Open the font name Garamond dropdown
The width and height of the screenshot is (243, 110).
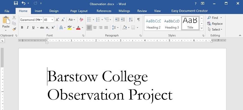pyautogui.click(x=41, y=20)
